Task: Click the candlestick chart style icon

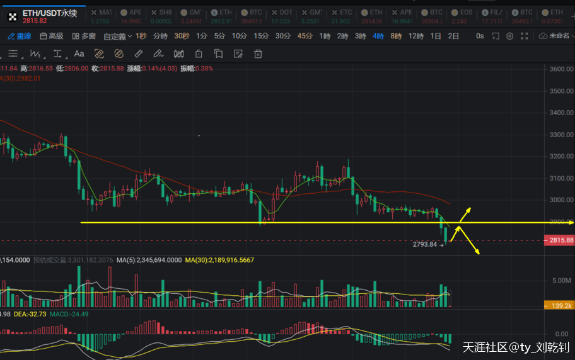Action: (x=179, y=54)
